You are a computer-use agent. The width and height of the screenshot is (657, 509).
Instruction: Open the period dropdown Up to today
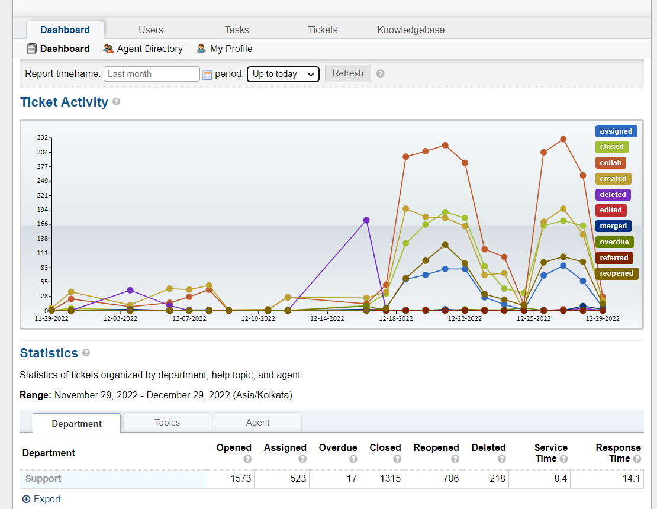point(283,74)
